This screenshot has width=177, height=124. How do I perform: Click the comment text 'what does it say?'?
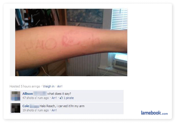click(x=59, y=94)
